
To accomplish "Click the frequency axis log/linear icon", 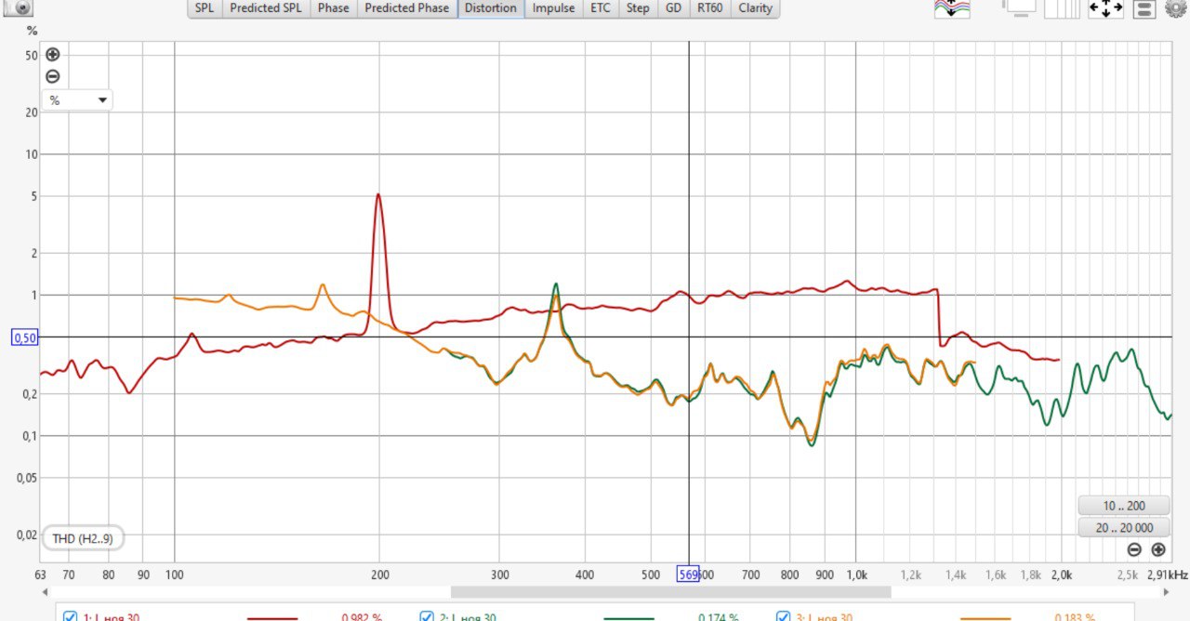I will point(1062,8).
